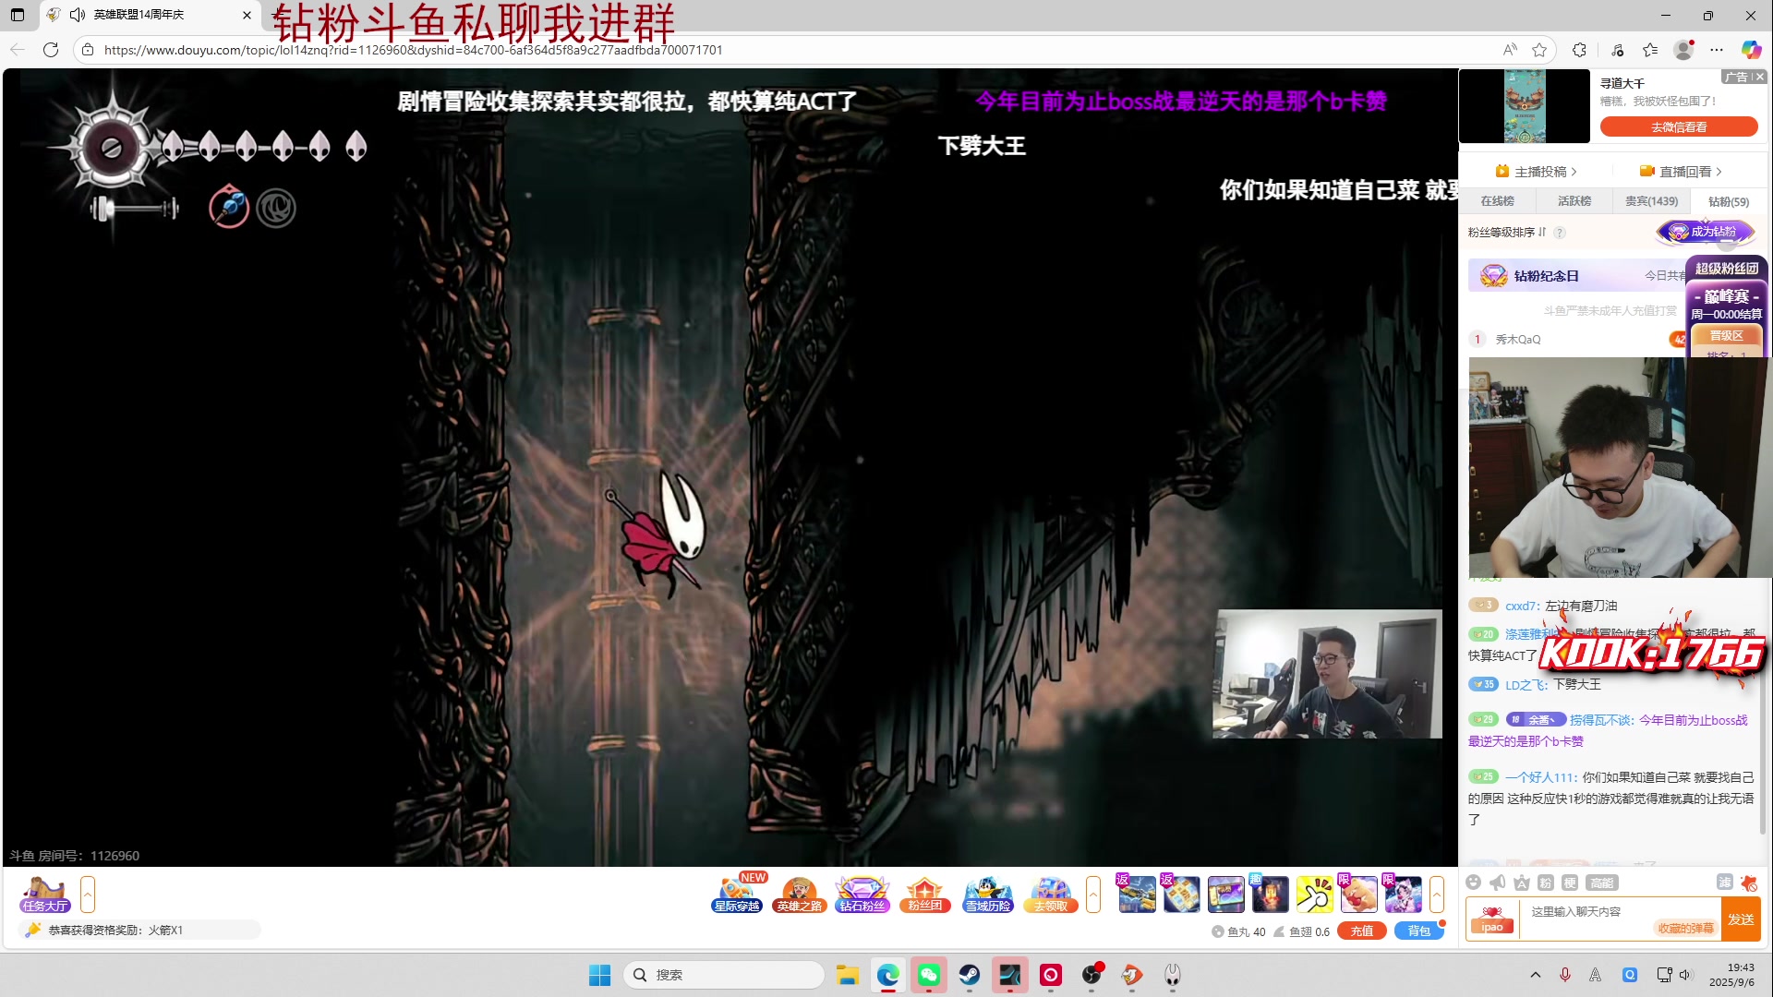The width and height of the screenshot is (1773, 997).
Task: Open the 背包 backpack button
Action: point(1419,931)
